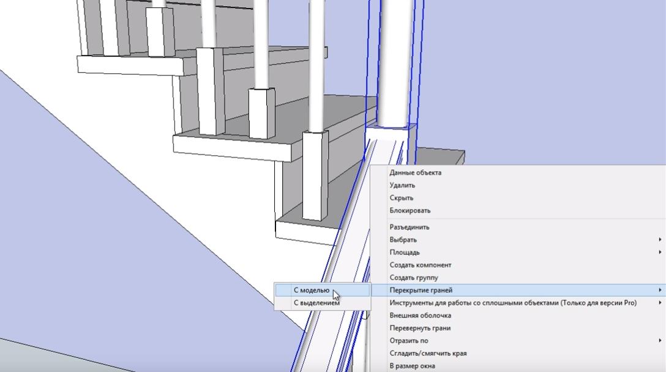Screen dimensions: 666x372
Task: Expand the Отразить по submenu
Action: point(409,341)
